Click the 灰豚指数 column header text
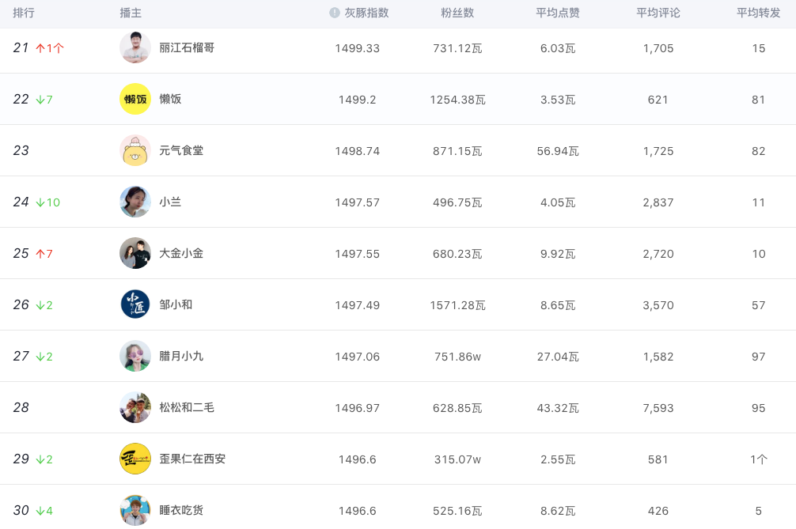Viewport: 796px width, 529px height. click(366, 13)
